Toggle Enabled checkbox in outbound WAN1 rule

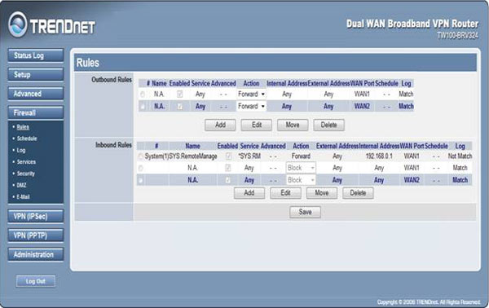click(x=179, y=94)
